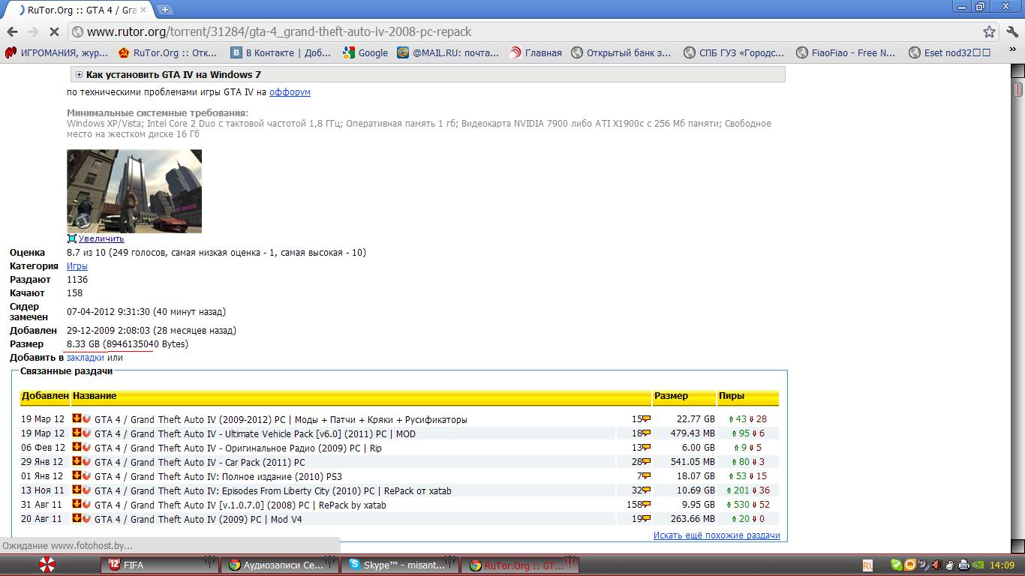
Task: Close the RuTor.Org browser tab
Action: (x=144, y=10)
